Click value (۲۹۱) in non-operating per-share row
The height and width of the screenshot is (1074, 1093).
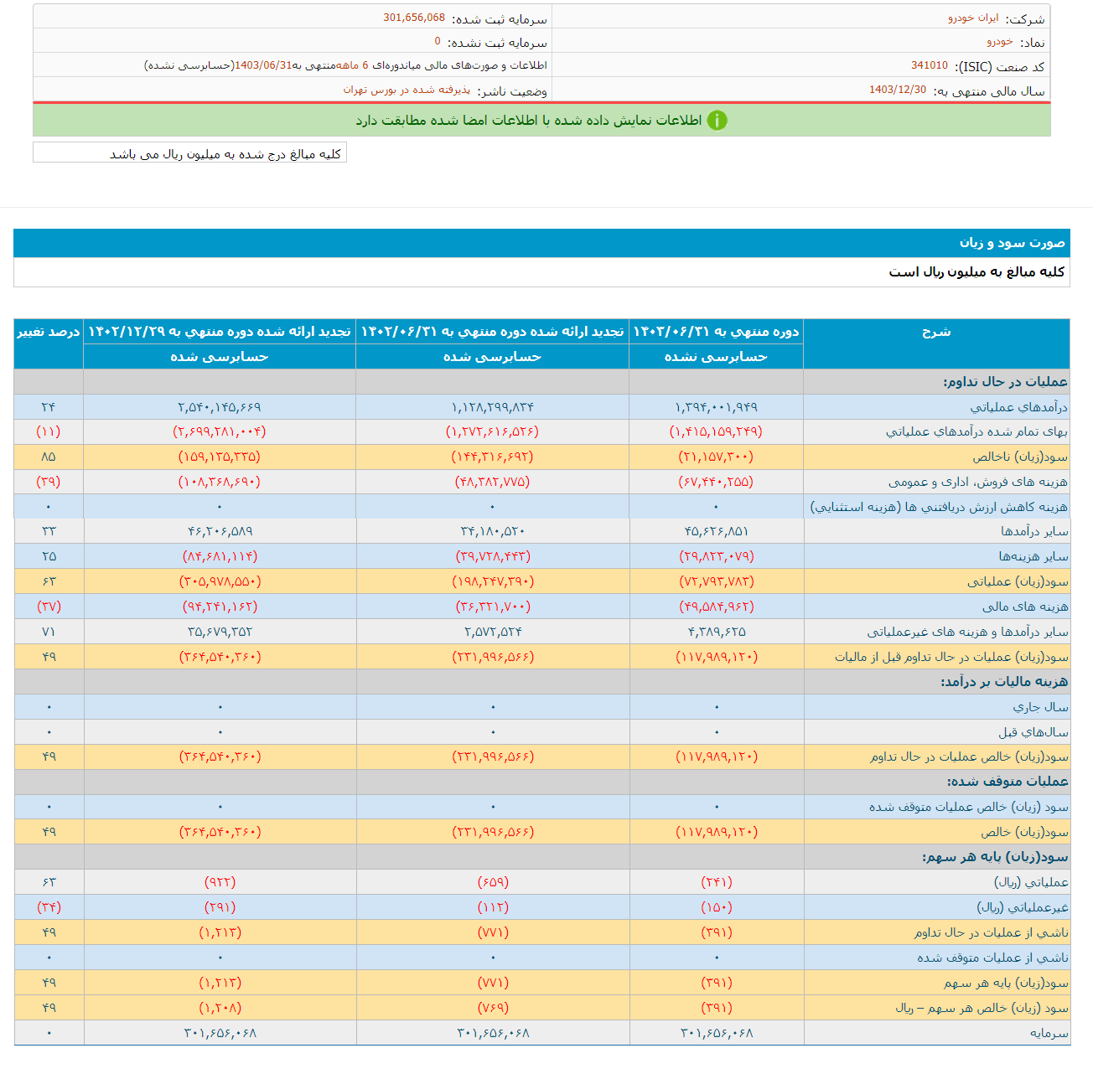(x=220, y=907)
